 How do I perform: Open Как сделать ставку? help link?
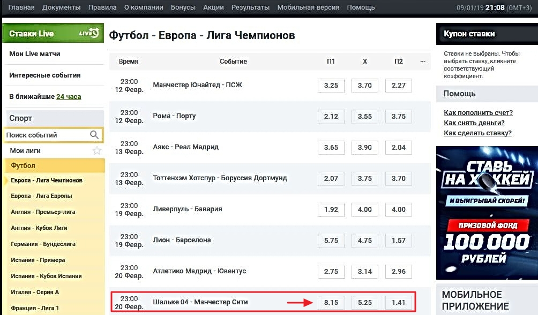477,133
